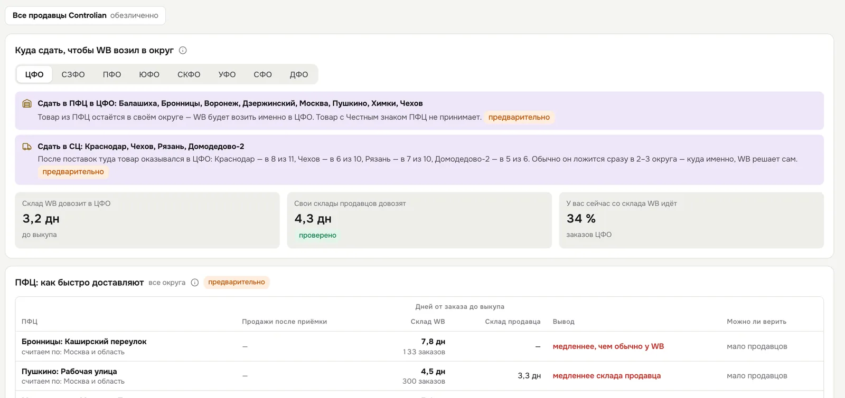845x398 pixels.
Task: Click the 'Вывод' column header
Action: pyautogui.click(x=564, y=322)
